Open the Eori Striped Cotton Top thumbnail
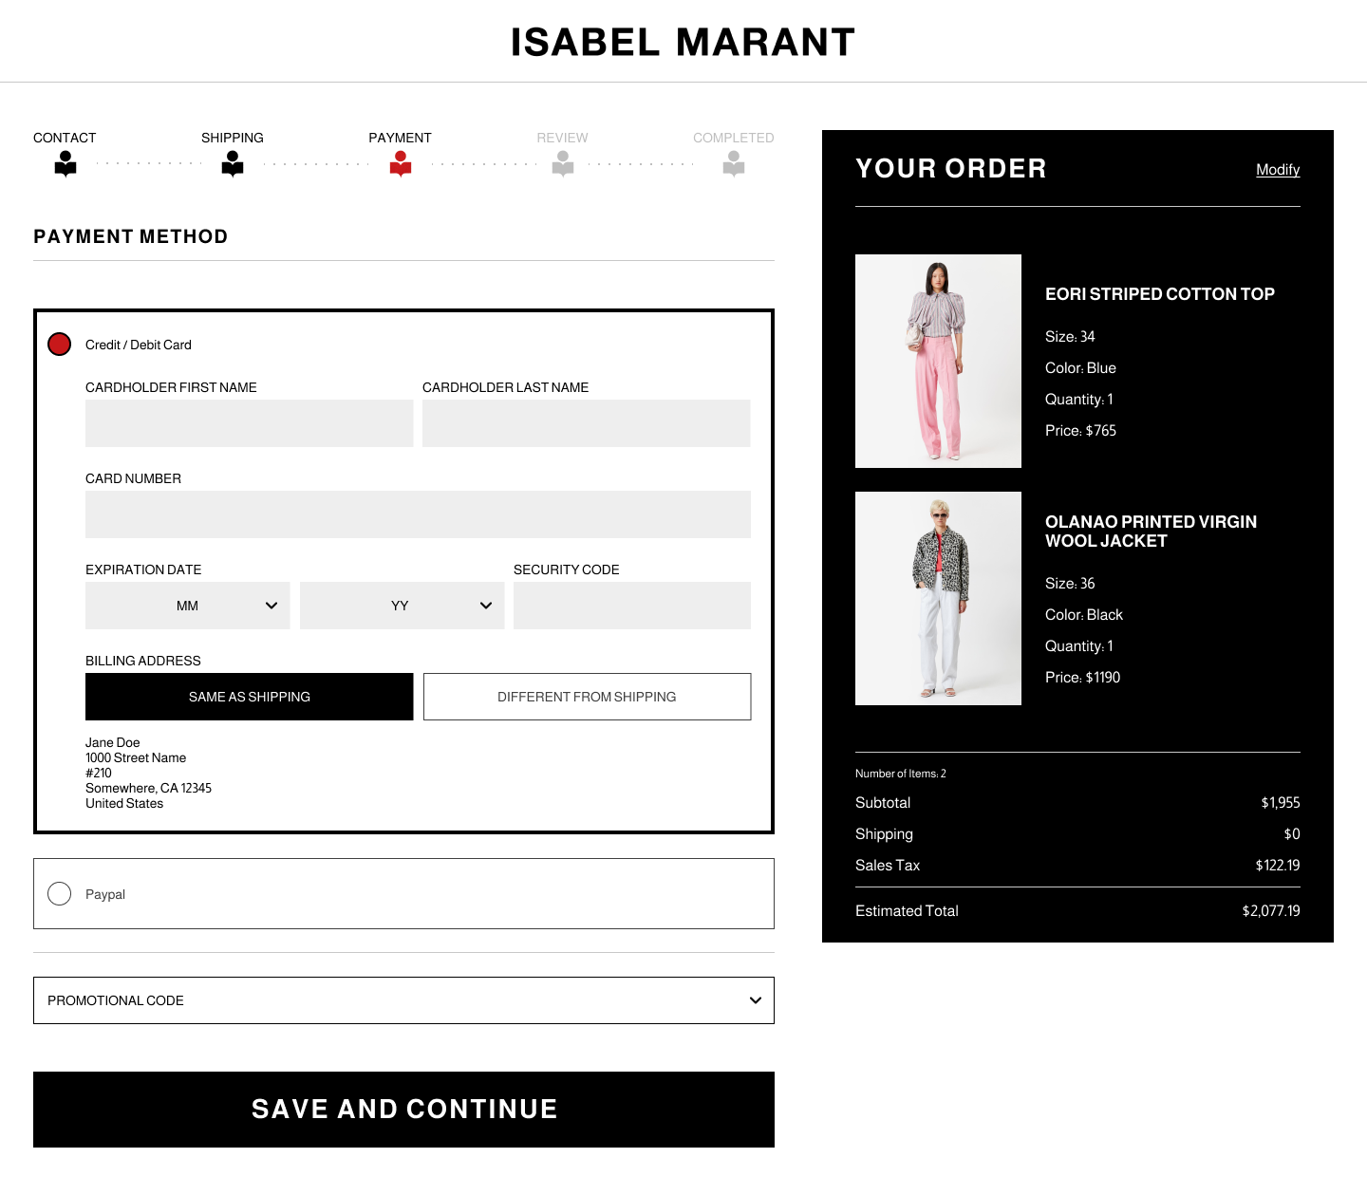 [x=938, y=361]
